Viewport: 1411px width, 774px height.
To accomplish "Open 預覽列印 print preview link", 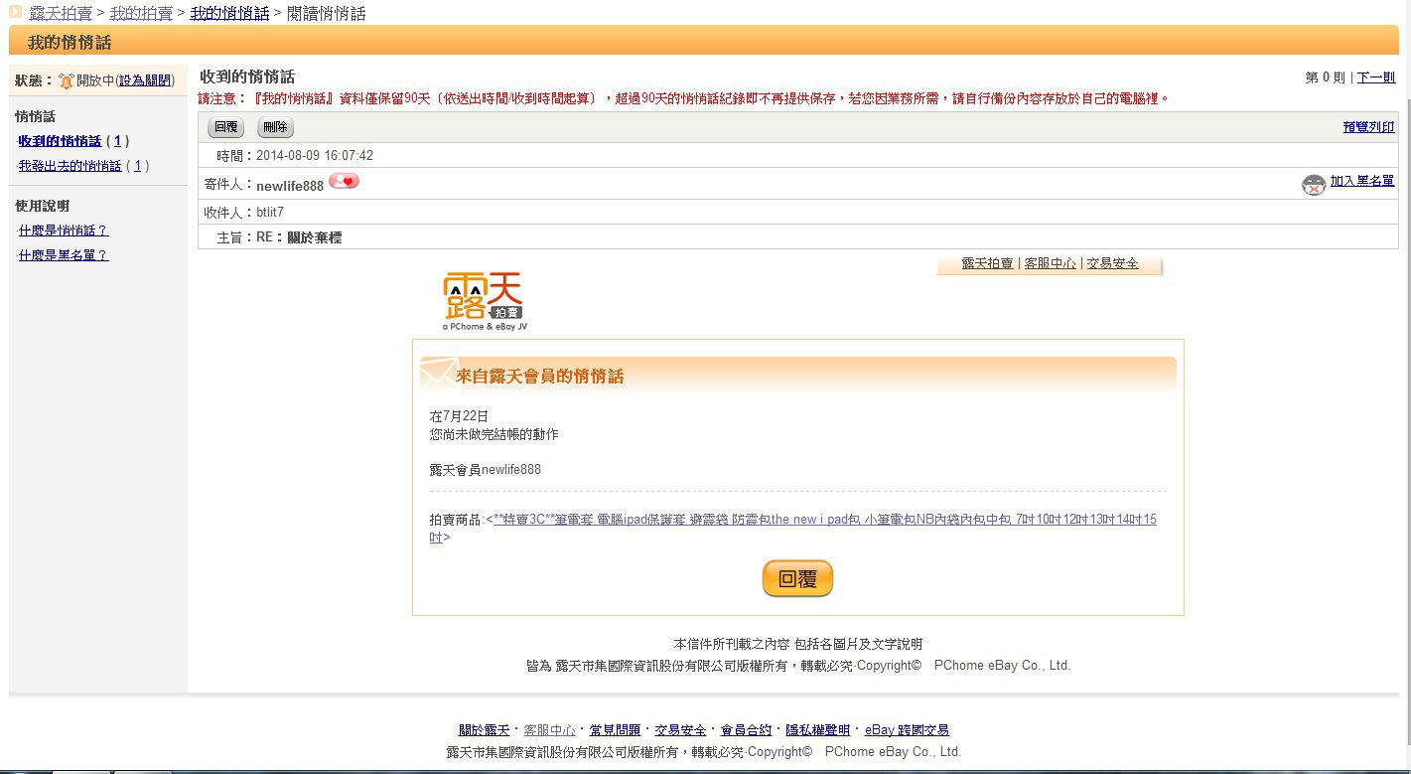I will pyautogui.click(x=1368, y=127).
